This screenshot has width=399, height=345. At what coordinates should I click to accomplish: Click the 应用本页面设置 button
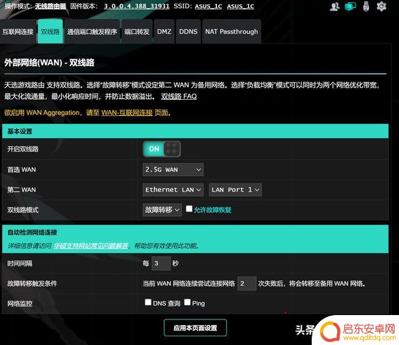click(195, 328)
